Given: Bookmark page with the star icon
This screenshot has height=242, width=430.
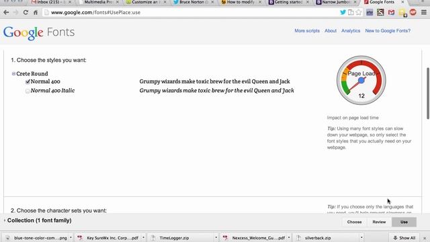Looking at the screenshot, I should (359, 12).
